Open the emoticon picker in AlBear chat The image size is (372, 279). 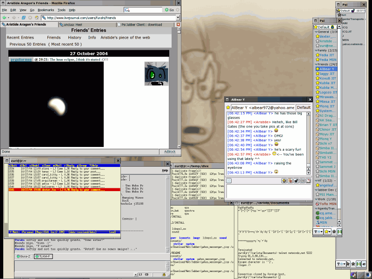click(x=284, y=180)
